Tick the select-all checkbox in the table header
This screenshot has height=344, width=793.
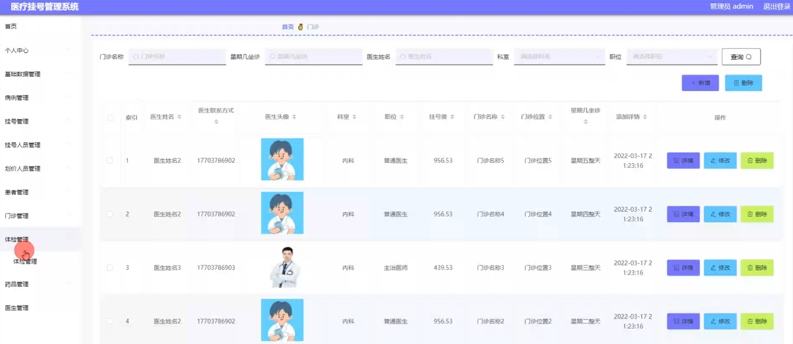(x=111, y=118)
